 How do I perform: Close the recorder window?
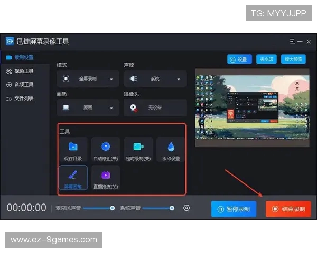309,41
